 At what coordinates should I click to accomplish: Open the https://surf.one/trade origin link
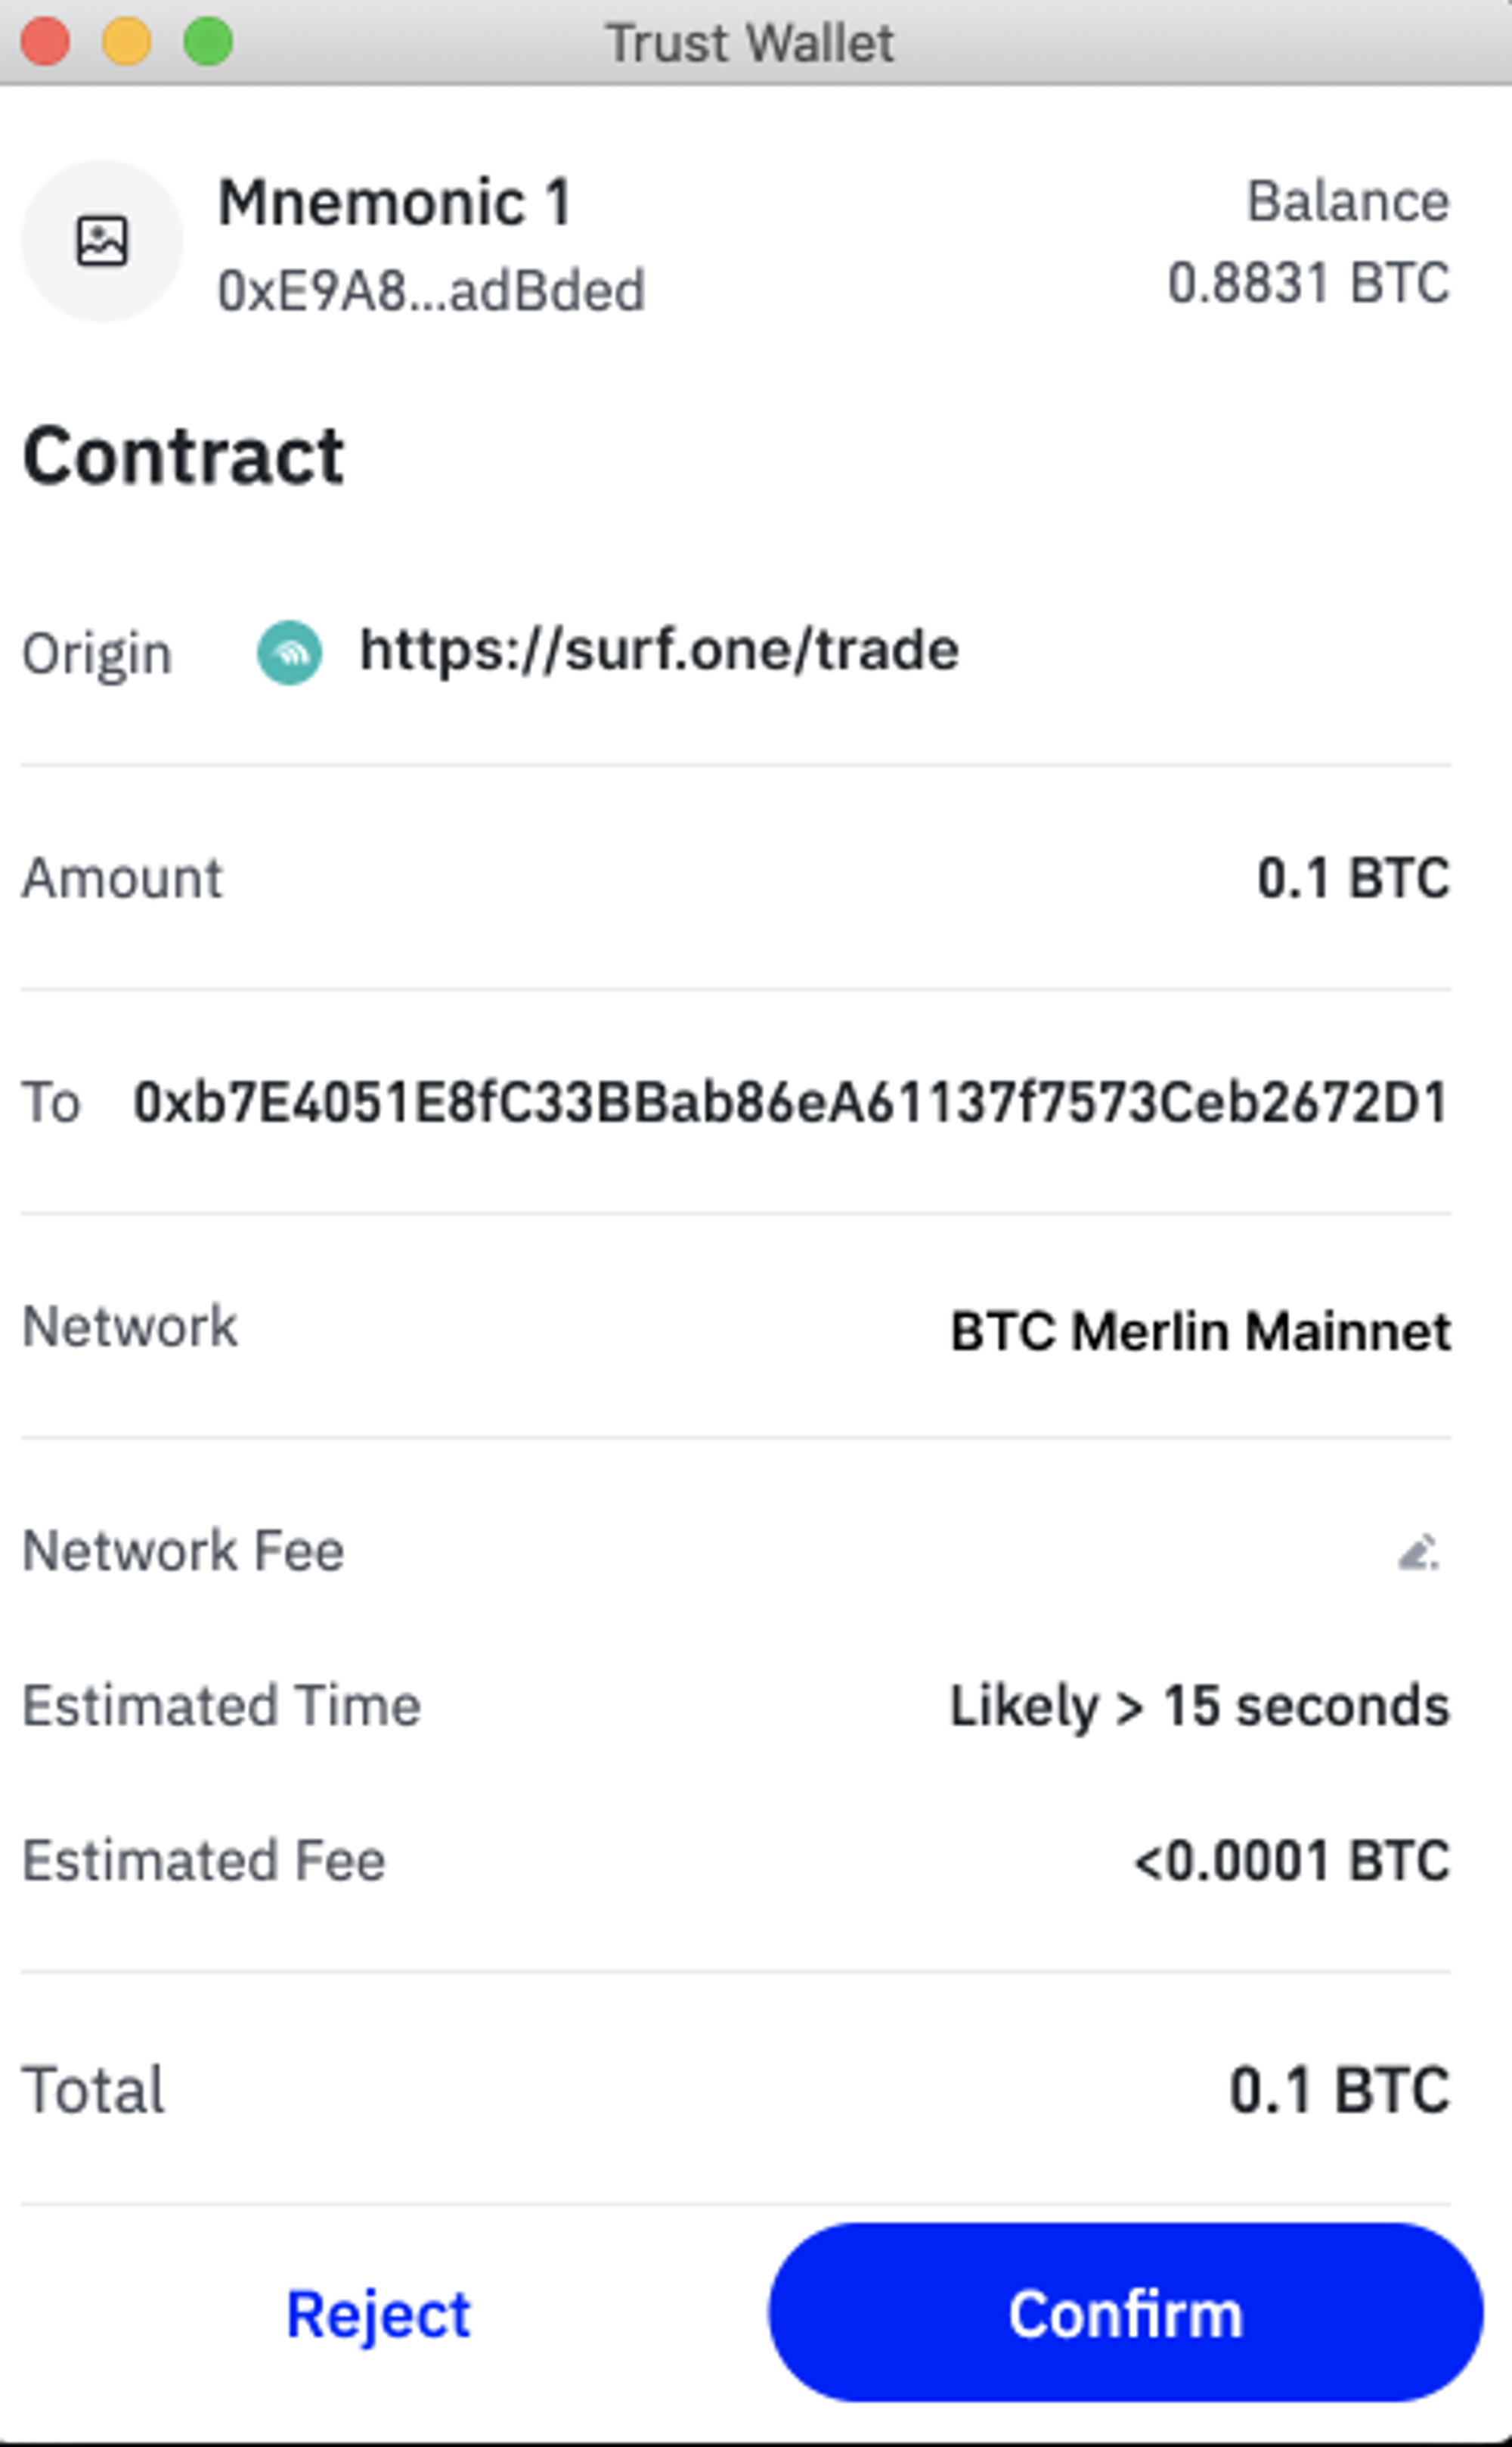pos(659,651)
